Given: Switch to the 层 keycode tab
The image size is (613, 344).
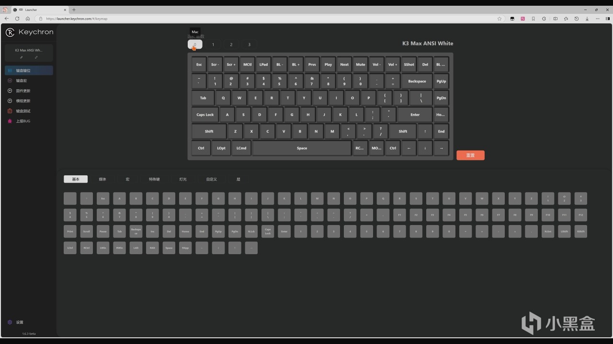Looking at the screenshot, I should coord(238,179).
